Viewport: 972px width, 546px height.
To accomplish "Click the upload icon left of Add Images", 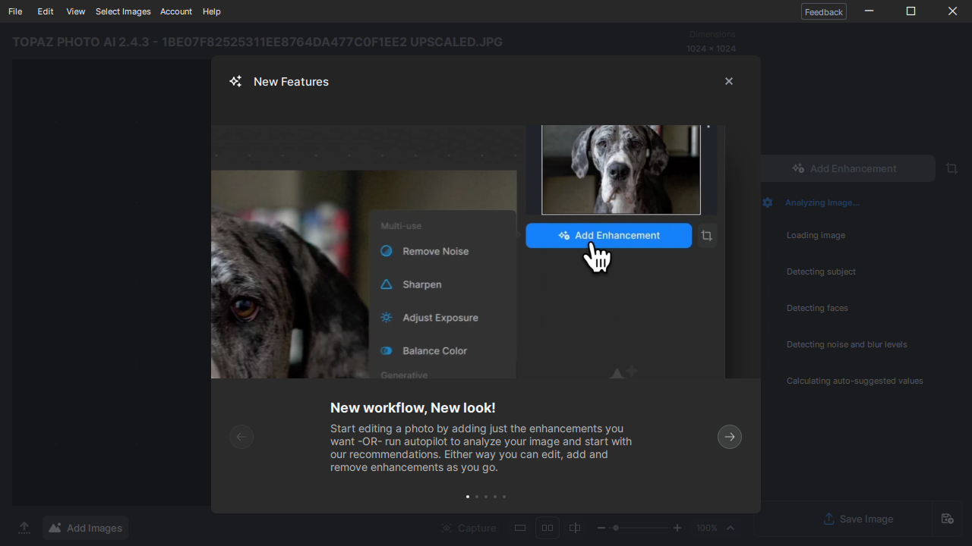I will (x=24, y=528).
